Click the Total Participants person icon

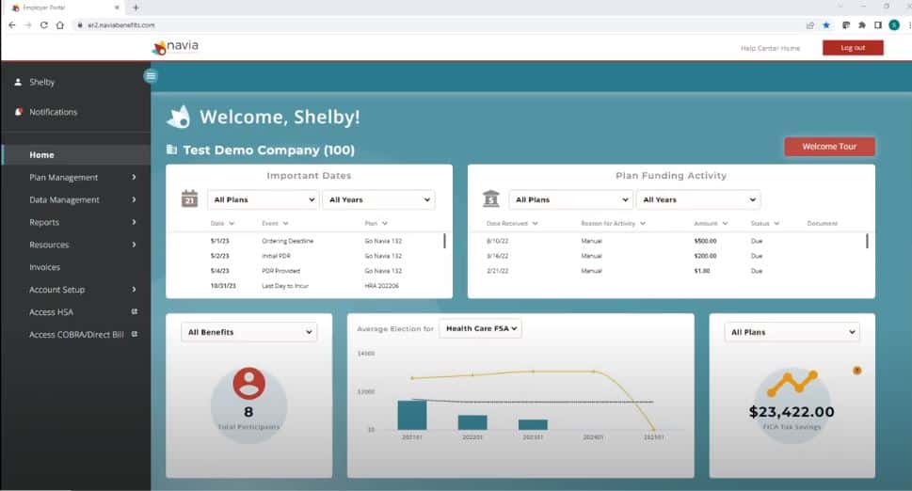(248, 383)
